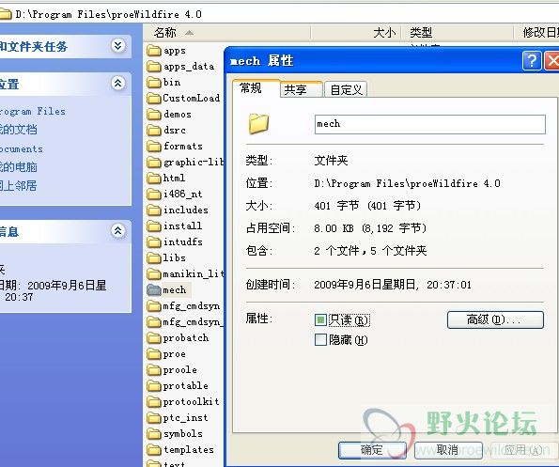Click the folder name field containing mech
559x467 pixels.
430,124
